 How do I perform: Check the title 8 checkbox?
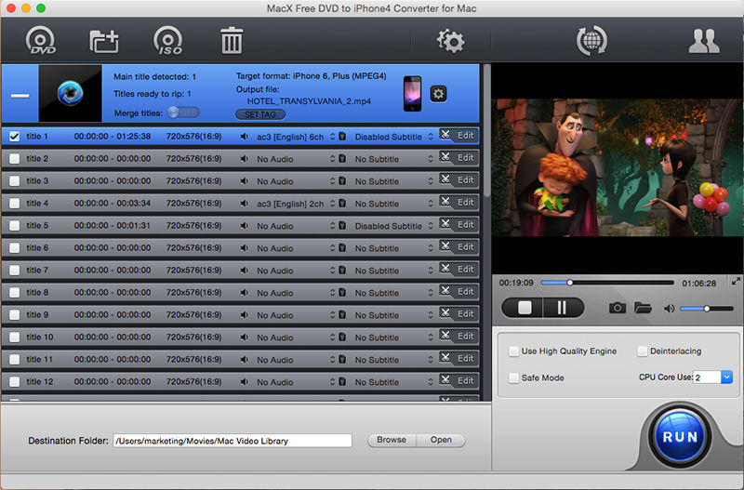click(x=15, y=293)
